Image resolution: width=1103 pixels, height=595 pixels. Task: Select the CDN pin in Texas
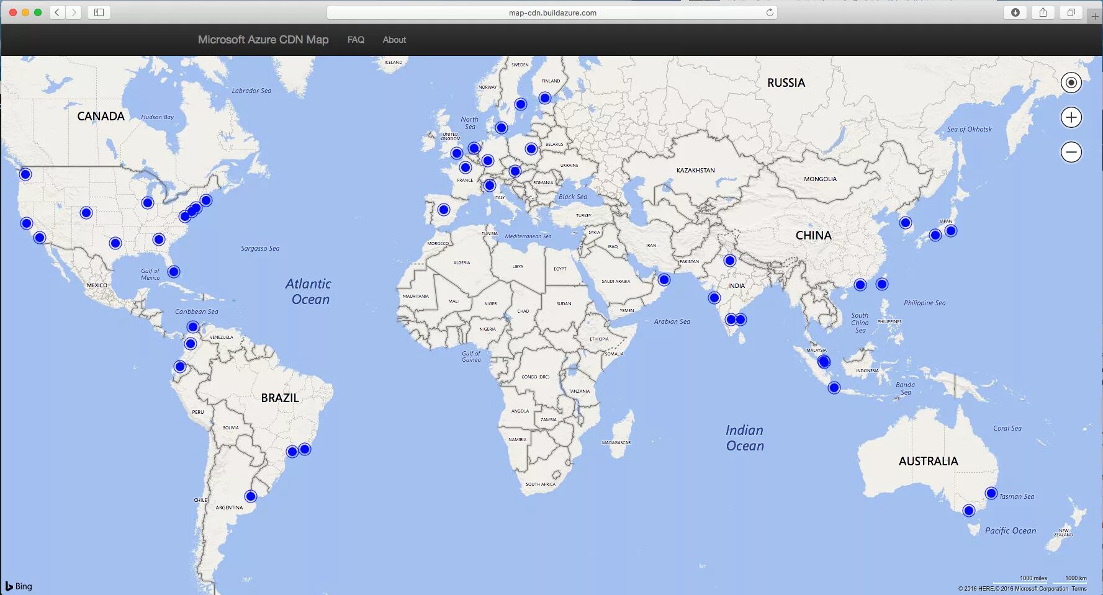[x=115, y=243]
